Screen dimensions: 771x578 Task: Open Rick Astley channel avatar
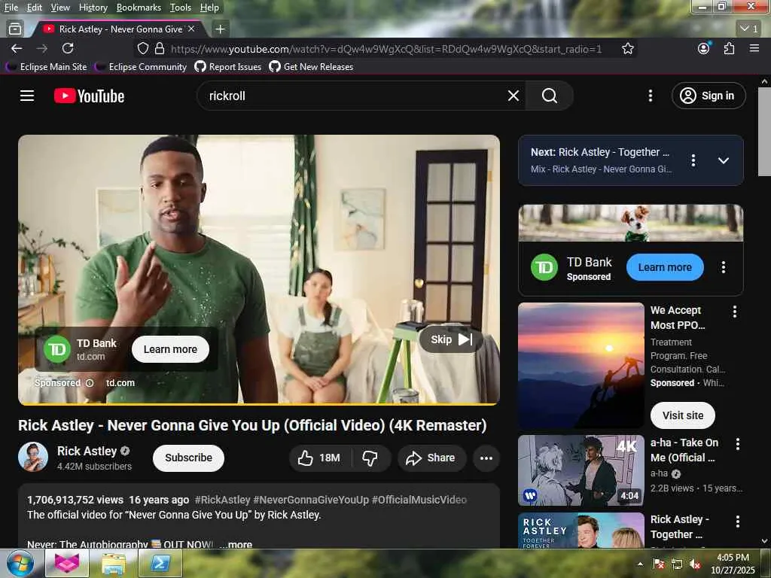click(x=33, y=457)
